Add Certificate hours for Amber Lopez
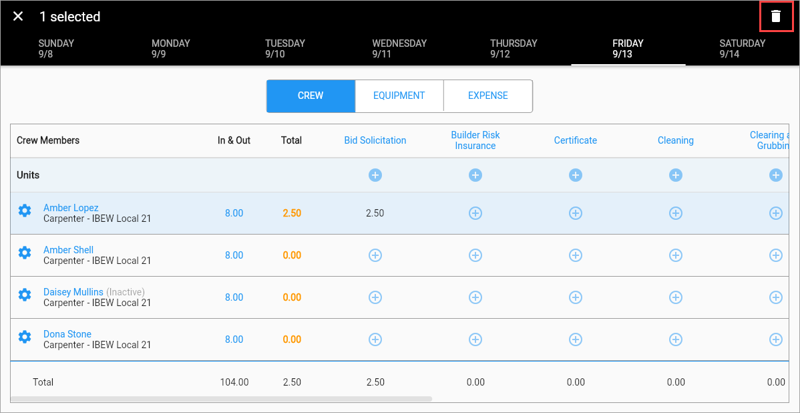Viewport: 800px width, 413px height. click(x=576, y=213)
